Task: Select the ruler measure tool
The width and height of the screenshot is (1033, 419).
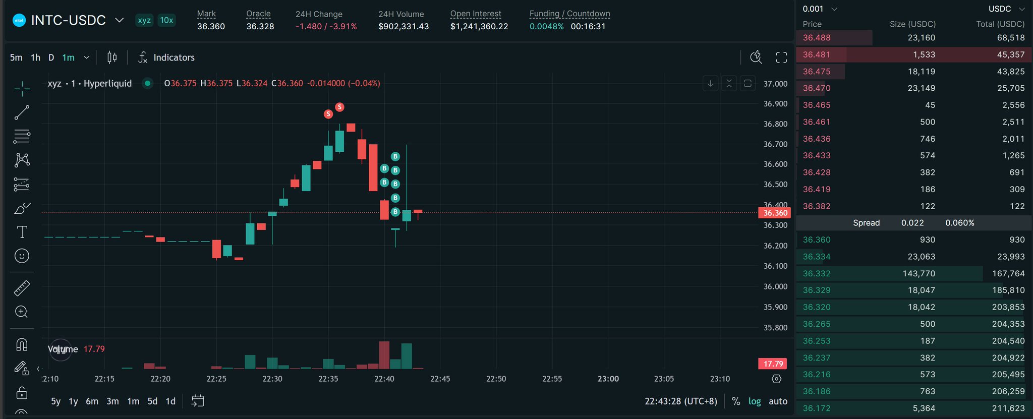Action: click(x=22, y=288)
